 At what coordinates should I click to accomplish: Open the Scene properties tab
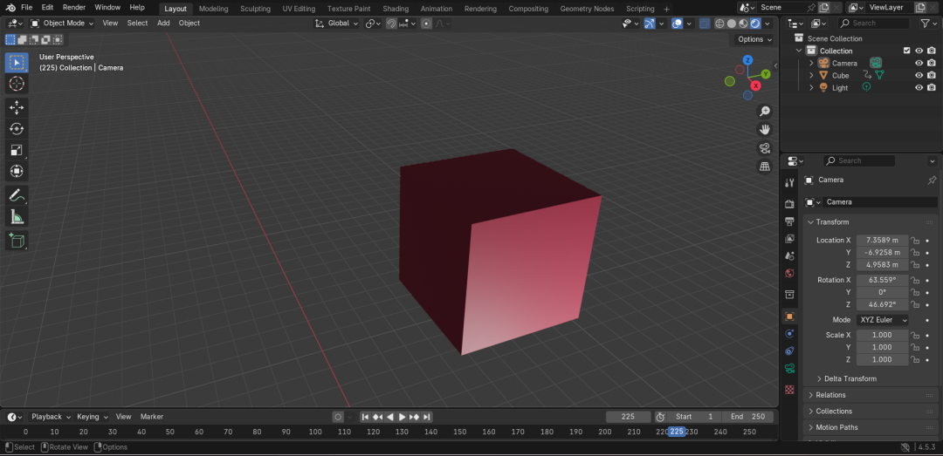pyautogui.click(x=789, y=256)
